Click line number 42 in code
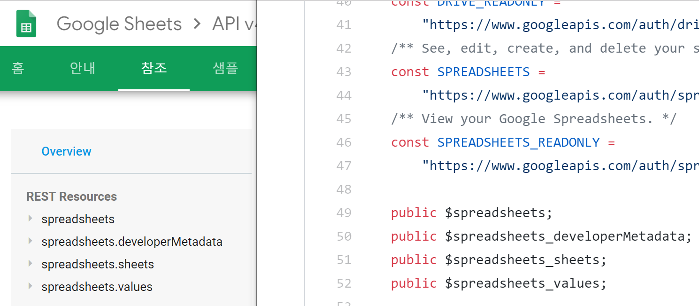 pos(344,48)
